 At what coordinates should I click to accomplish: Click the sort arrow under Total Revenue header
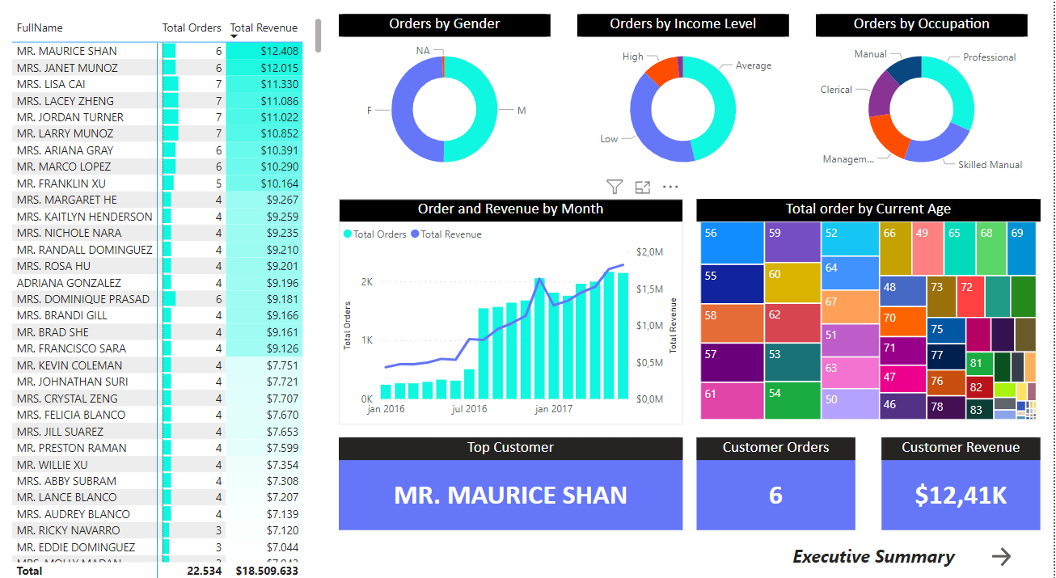[234, 36]
